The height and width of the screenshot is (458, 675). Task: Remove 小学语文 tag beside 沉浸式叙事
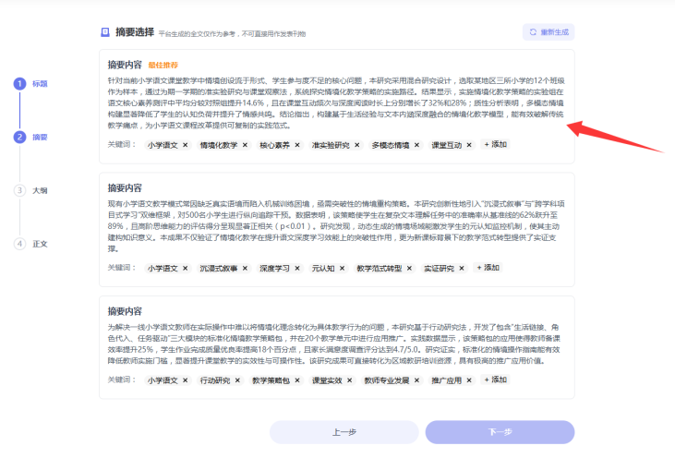pyautogui.click(x=185, y=268)
